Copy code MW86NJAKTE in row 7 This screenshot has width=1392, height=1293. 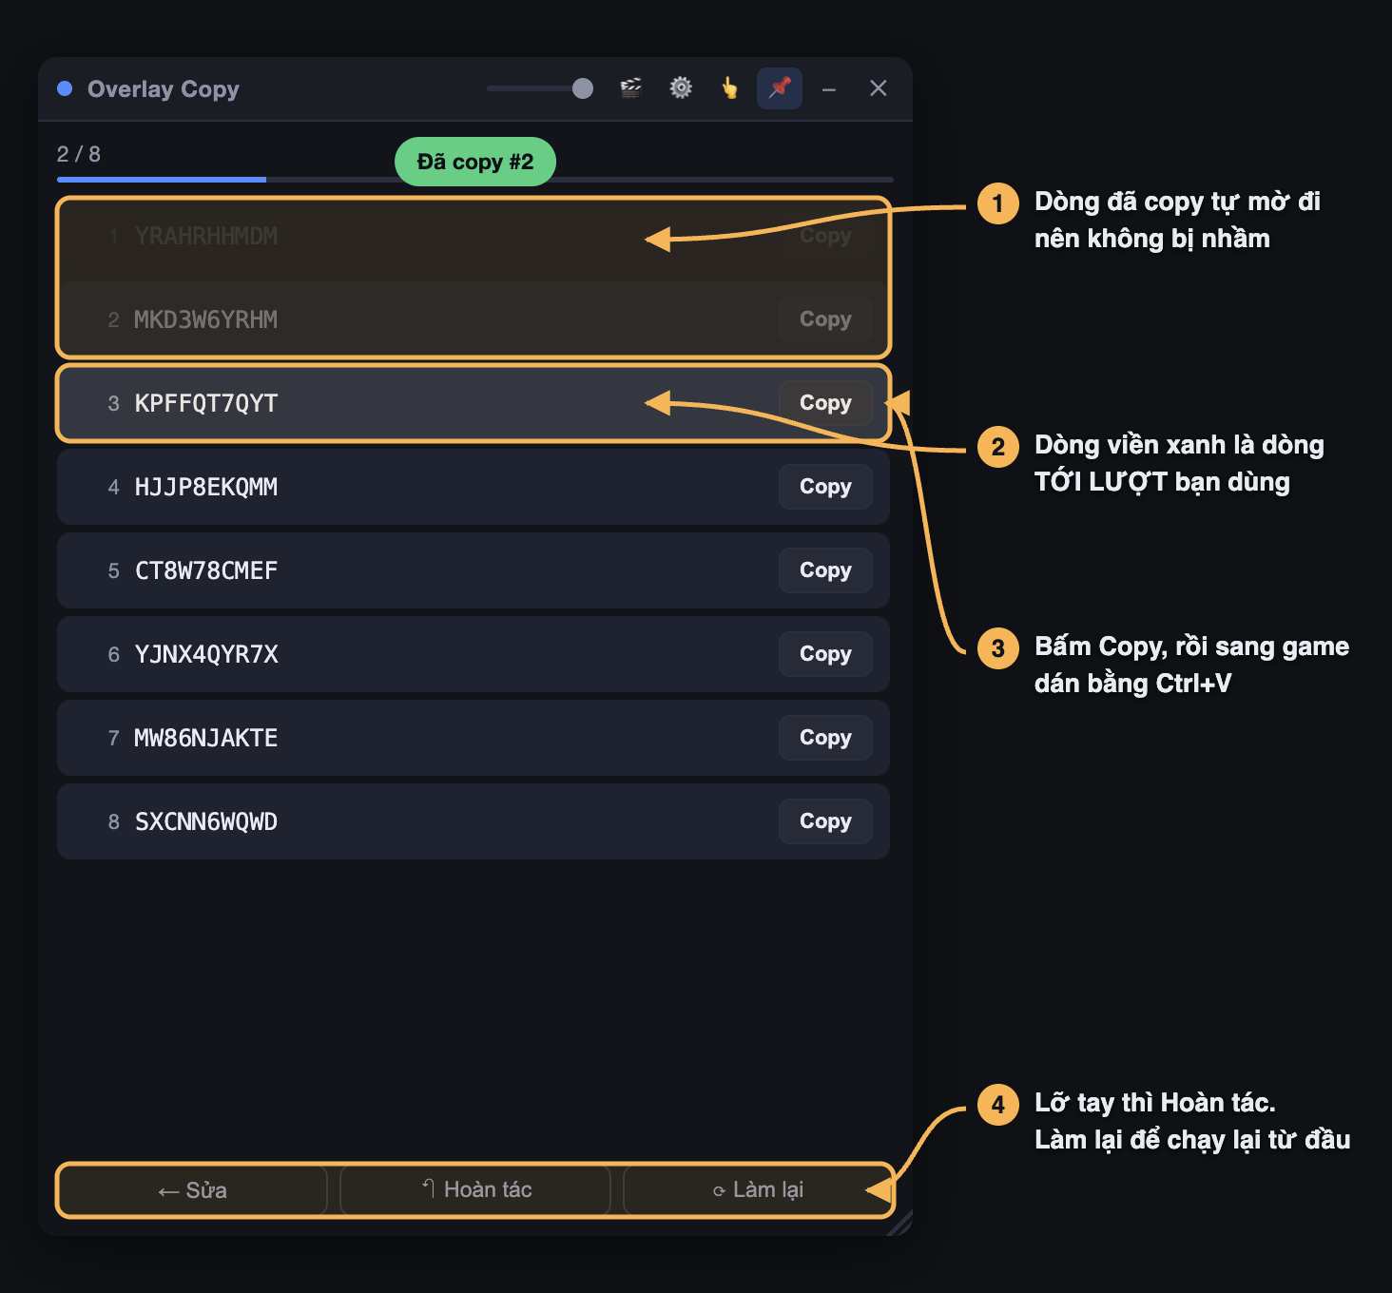[x=825, y=738]
